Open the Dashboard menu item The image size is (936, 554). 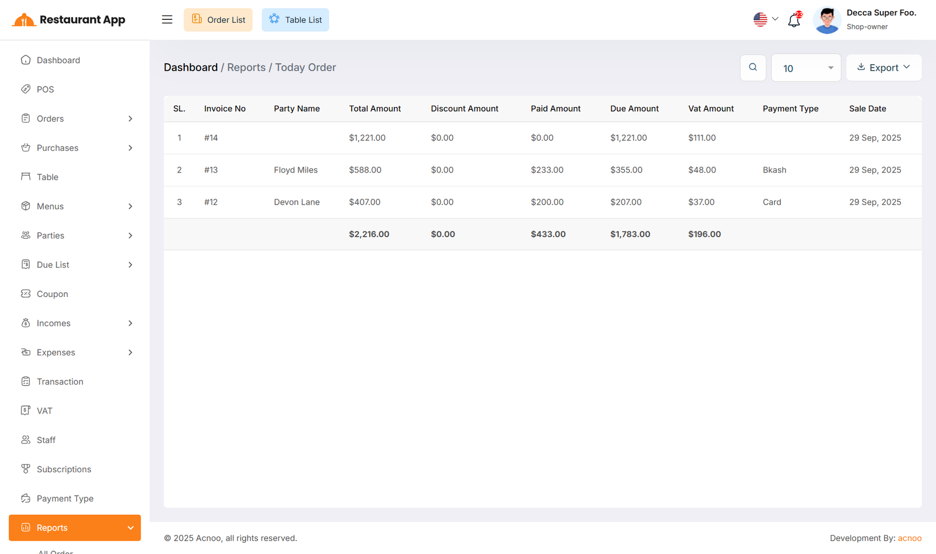click(x=75, y=60)
